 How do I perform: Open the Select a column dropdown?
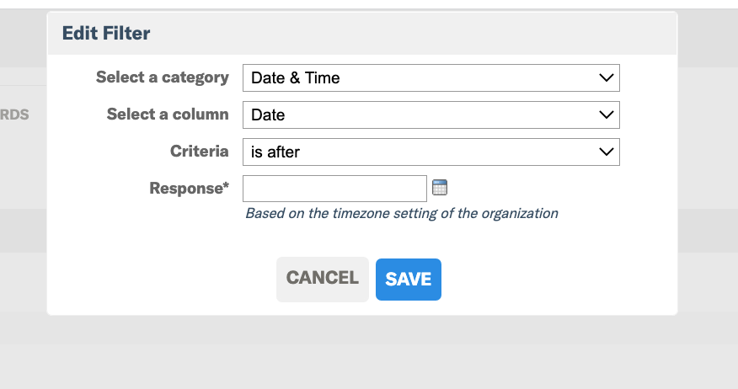pyautogui.click(x=431, y=115)
